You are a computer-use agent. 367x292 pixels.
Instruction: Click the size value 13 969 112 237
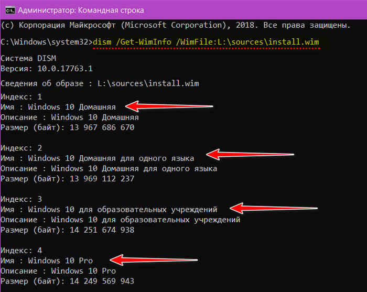click(x=102, y=179)
